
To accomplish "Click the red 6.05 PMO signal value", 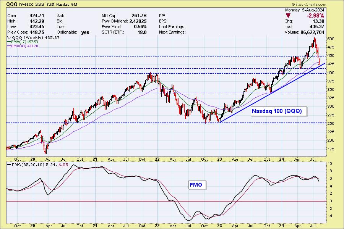I will coord(63,165).
